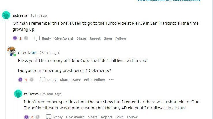
Task: Downvote za1reeka's Pier 39 comment
Action: point(26,38)
